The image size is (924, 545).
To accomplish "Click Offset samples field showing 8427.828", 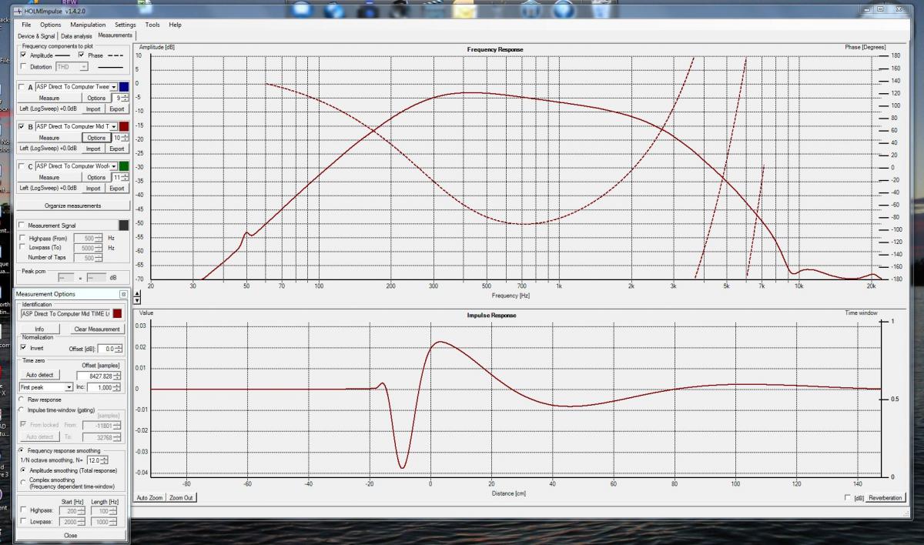I will click(99, 376).
